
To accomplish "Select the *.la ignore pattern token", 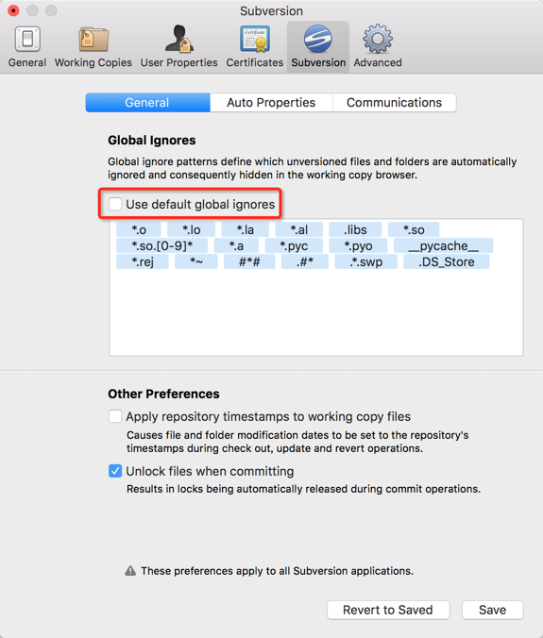I will 245,229.
